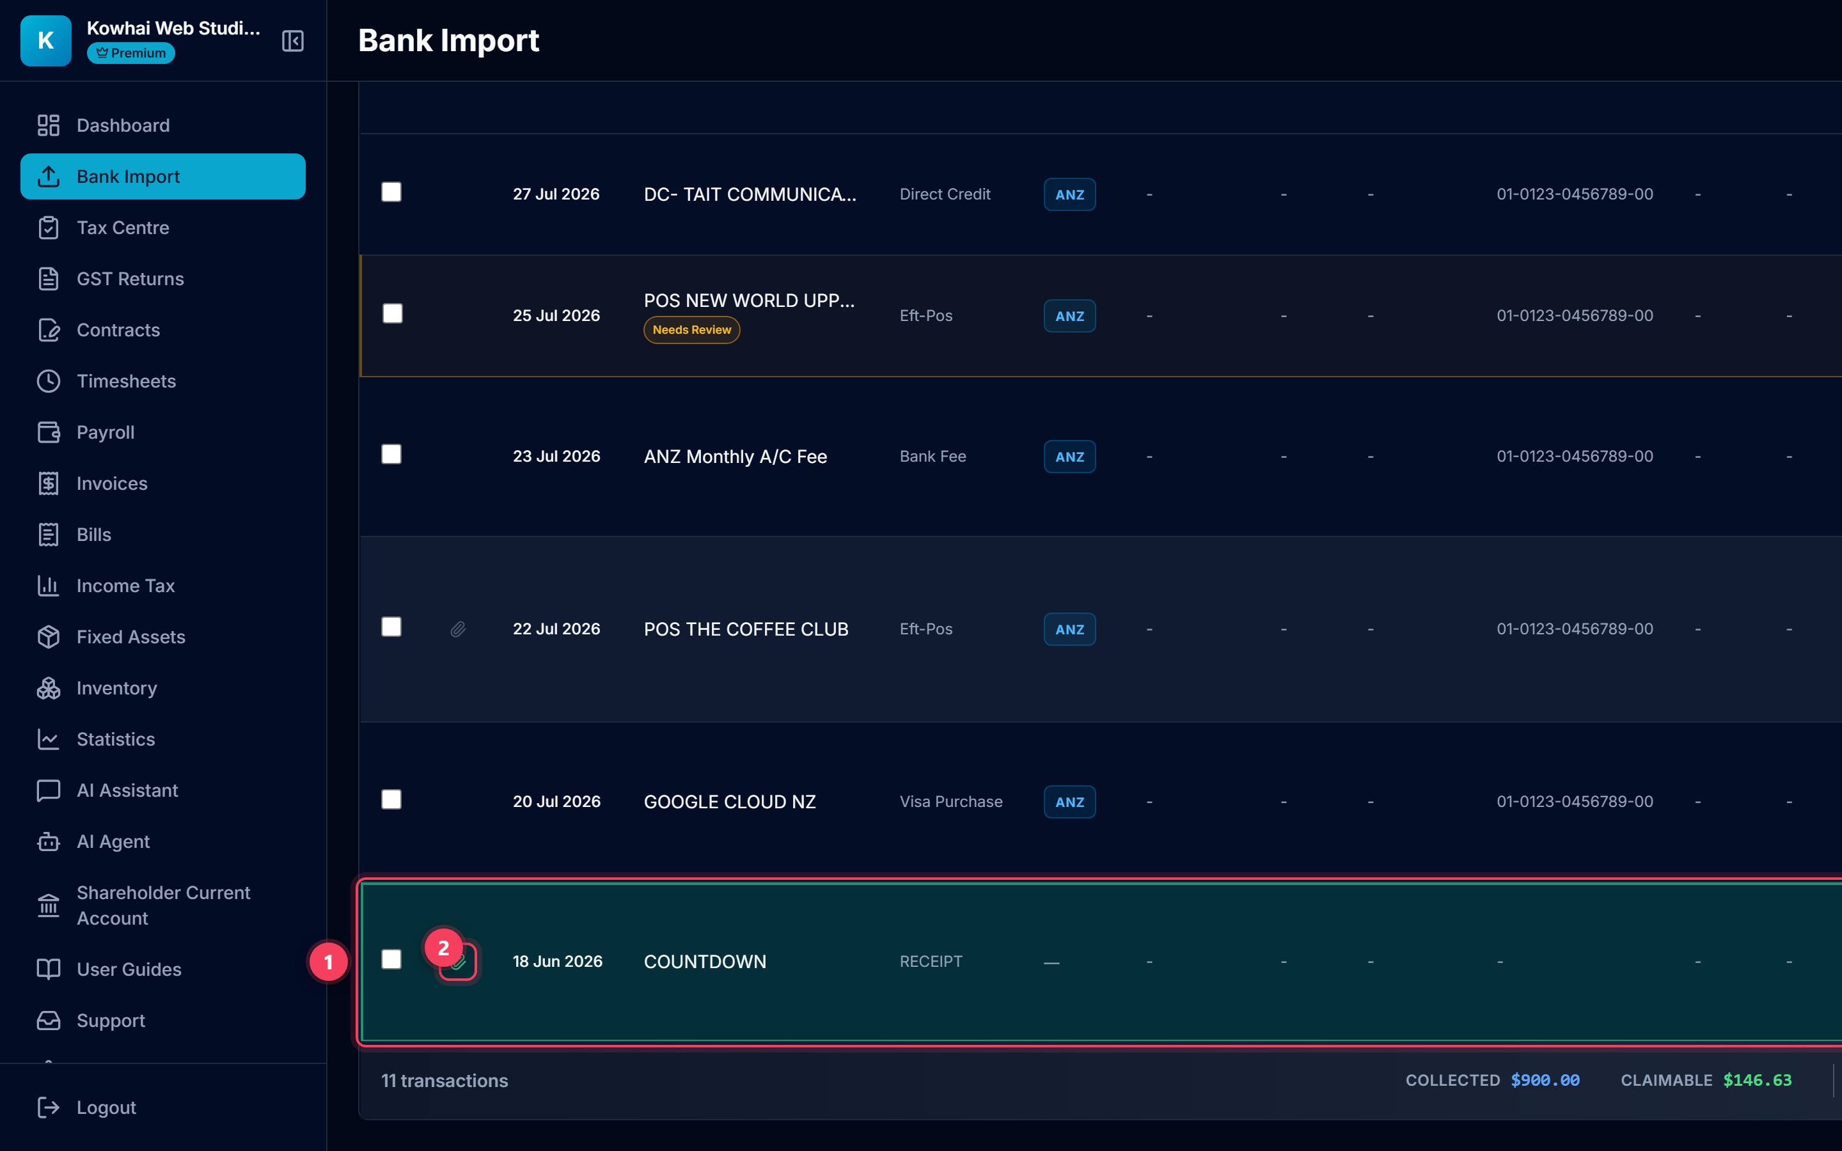Go to Tax Centre
Image resolution: width=1842 pixels, height=1151 pixels.
tap(163, 227)
